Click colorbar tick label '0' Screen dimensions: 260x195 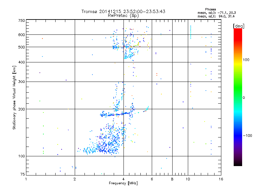pyautogui.click(x=243, y=98)
